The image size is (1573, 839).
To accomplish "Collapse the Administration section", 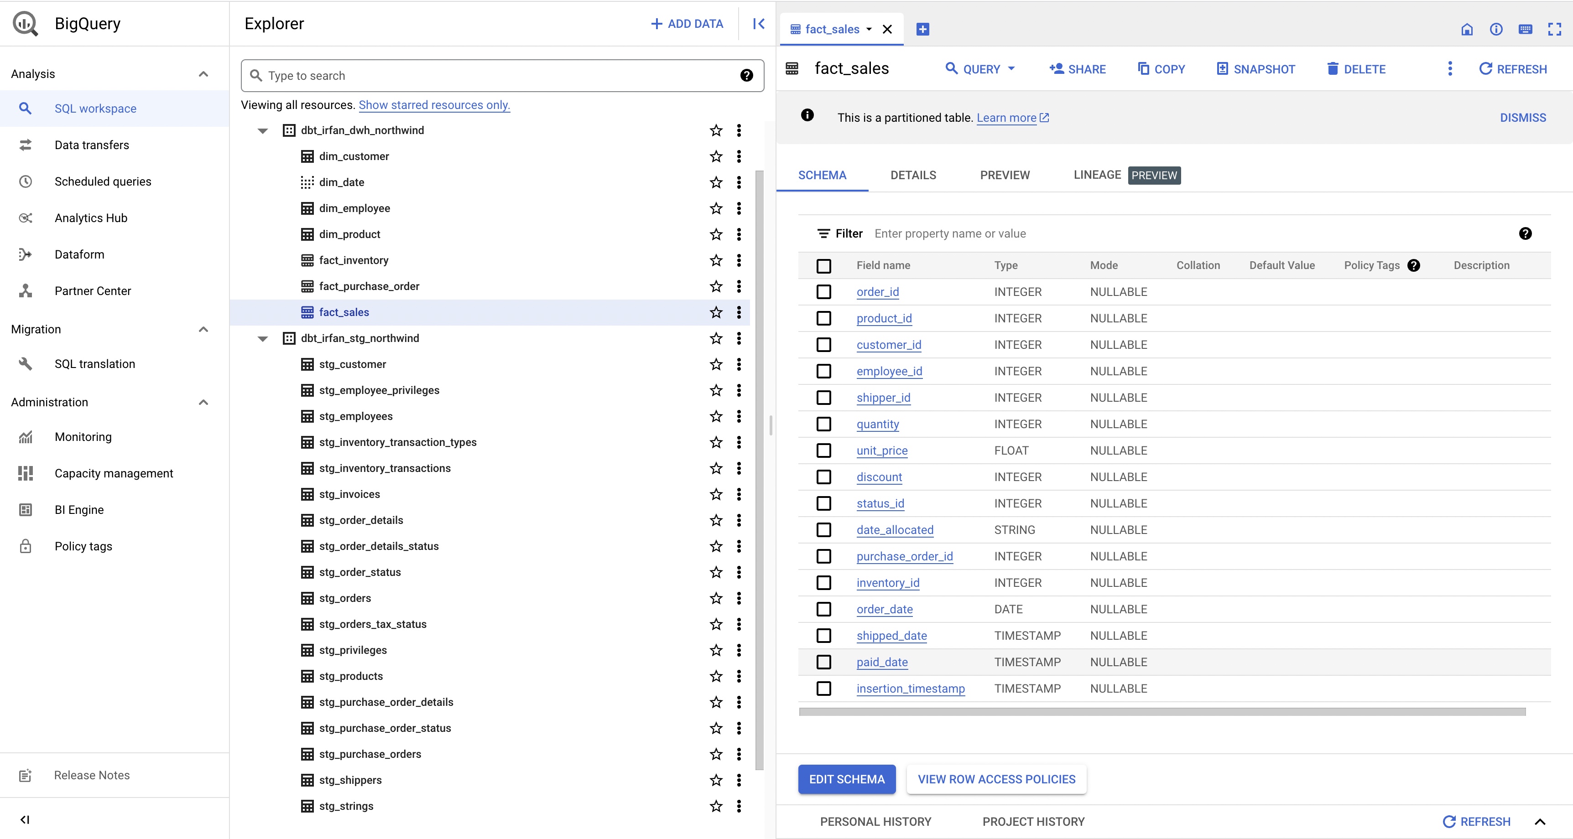I will click(203, 402).
